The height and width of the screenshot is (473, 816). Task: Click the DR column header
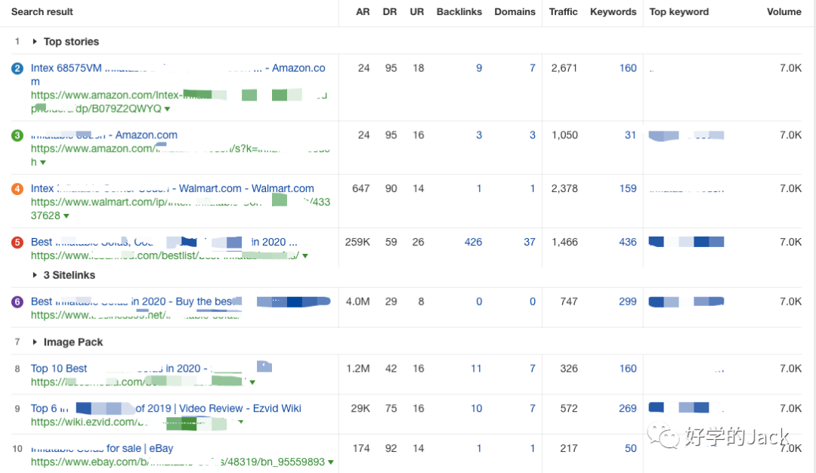390,12
